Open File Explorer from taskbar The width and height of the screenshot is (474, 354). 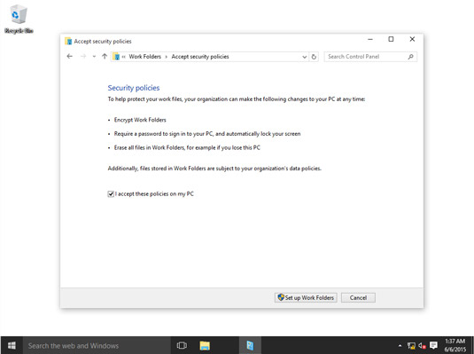coord(205,345)
